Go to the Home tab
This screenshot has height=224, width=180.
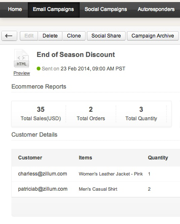click(x=15, y=9)
